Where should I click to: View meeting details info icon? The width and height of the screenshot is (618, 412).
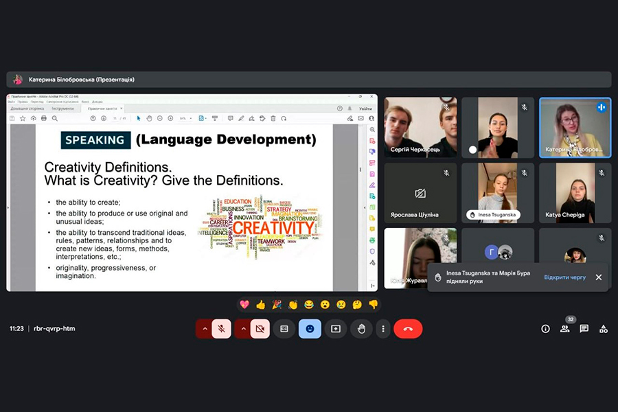pos(545,329)
